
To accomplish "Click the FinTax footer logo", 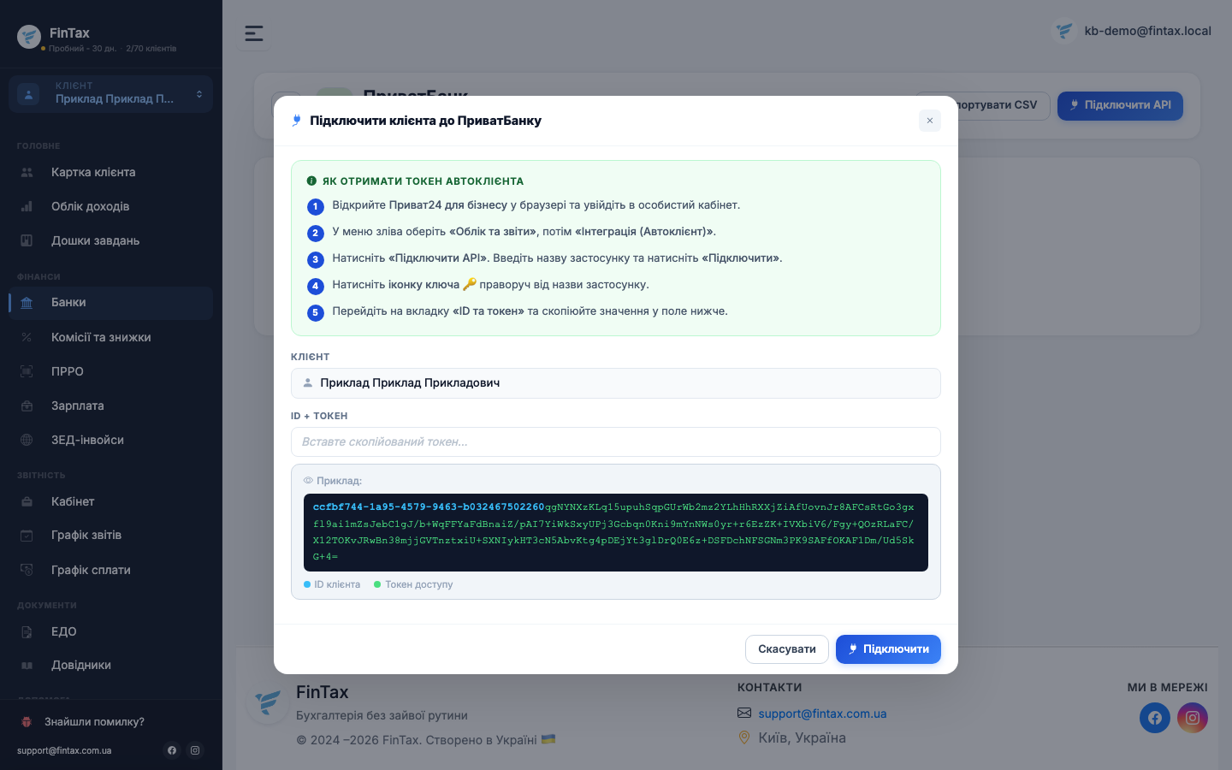I will 268,702.
